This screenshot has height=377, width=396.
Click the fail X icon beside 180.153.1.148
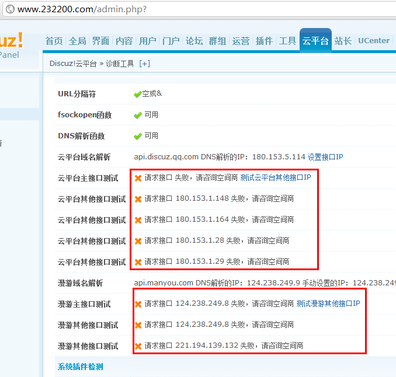(x=138, y=200)
